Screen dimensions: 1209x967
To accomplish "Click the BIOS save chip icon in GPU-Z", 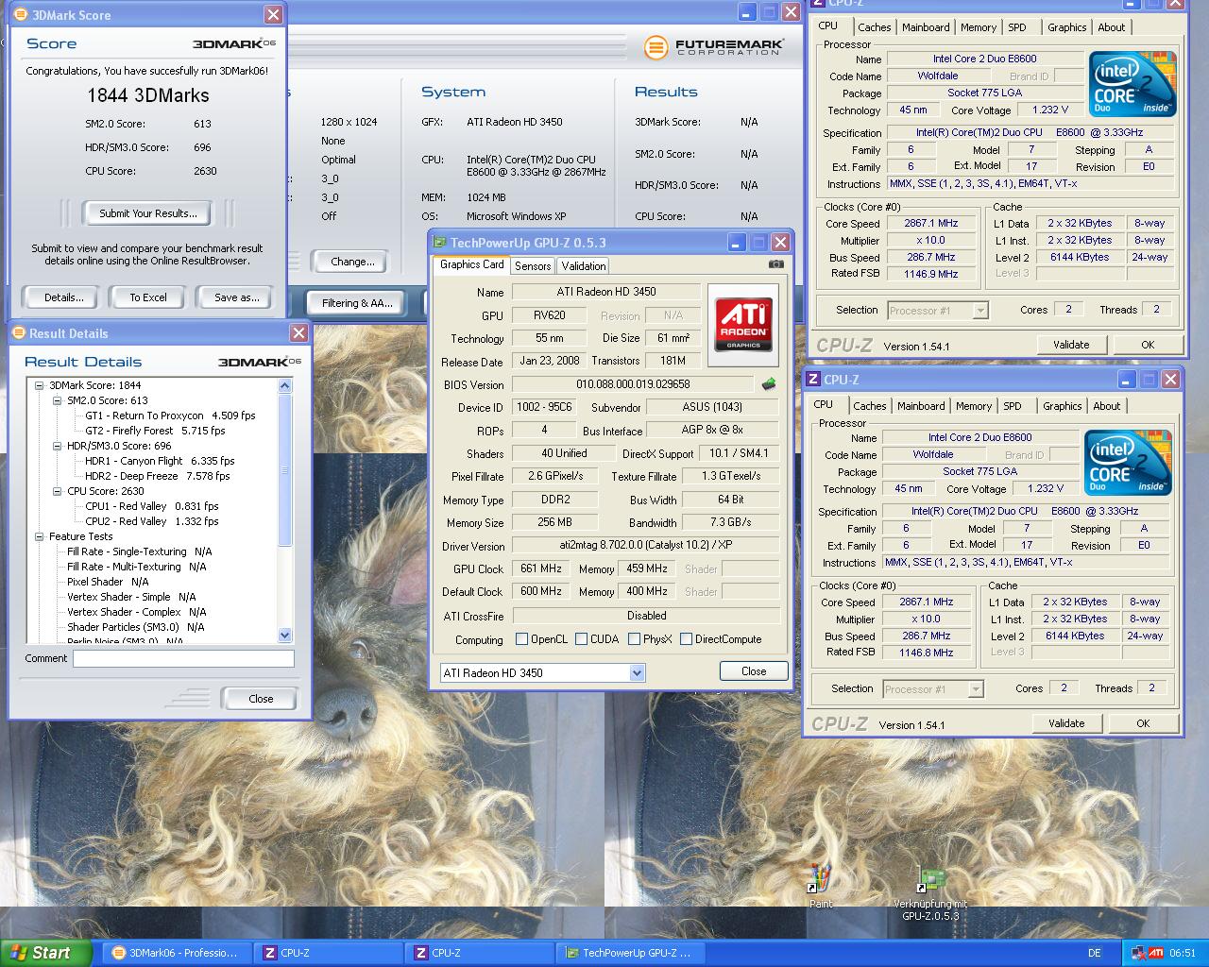I will [x=769, y=384].
